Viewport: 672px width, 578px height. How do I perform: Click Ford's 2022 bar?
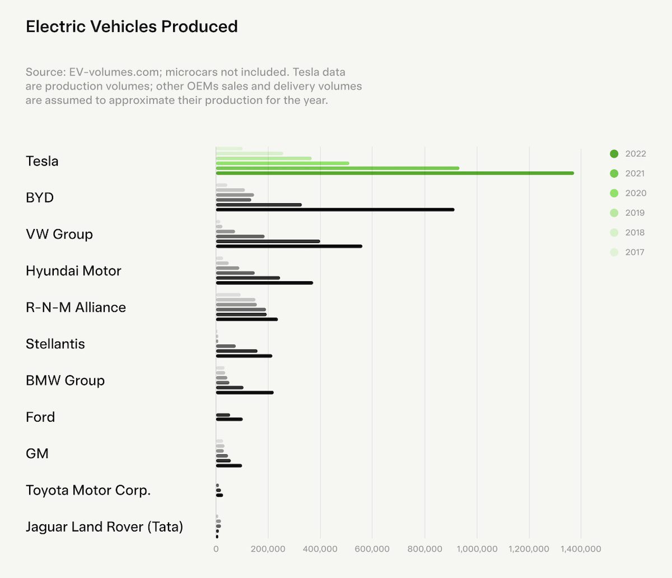click(230, 419)
